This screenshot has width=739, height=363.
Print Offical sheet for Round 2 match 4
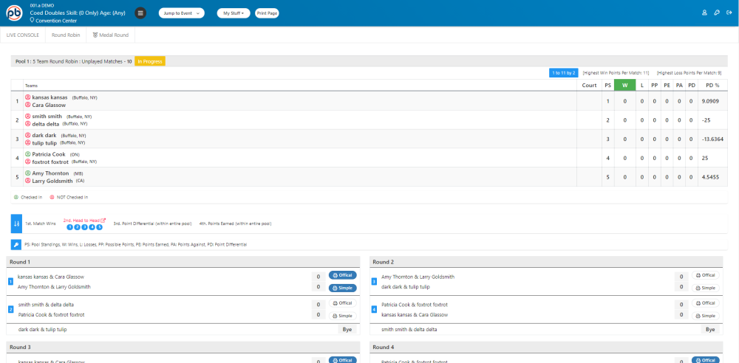[x=706, y=303]
